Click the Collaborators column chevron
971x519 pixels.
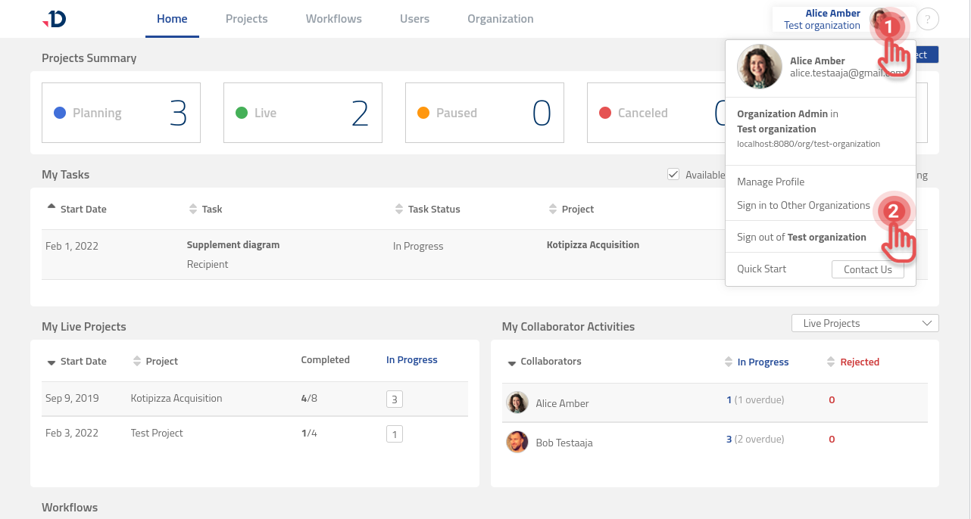[x=511, y=362]
